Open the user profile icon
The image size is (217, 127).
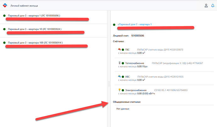(206, 5)
